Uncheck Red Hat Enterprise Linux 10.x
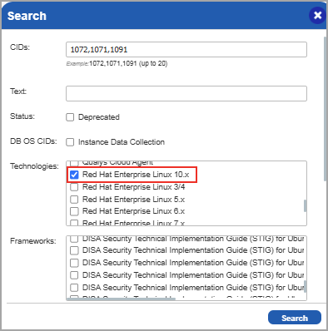 click(x=74, y=175)
